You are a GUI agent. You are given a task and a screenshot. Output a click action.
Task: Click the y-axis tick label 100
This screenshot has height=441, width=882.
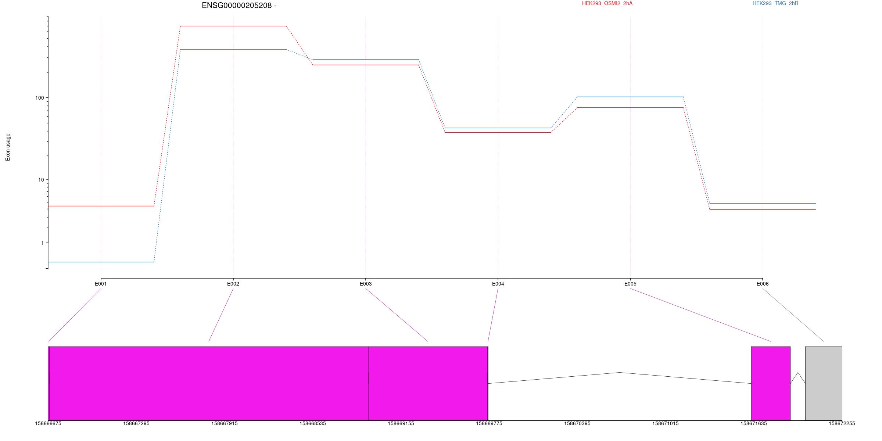tap(39, 98)
